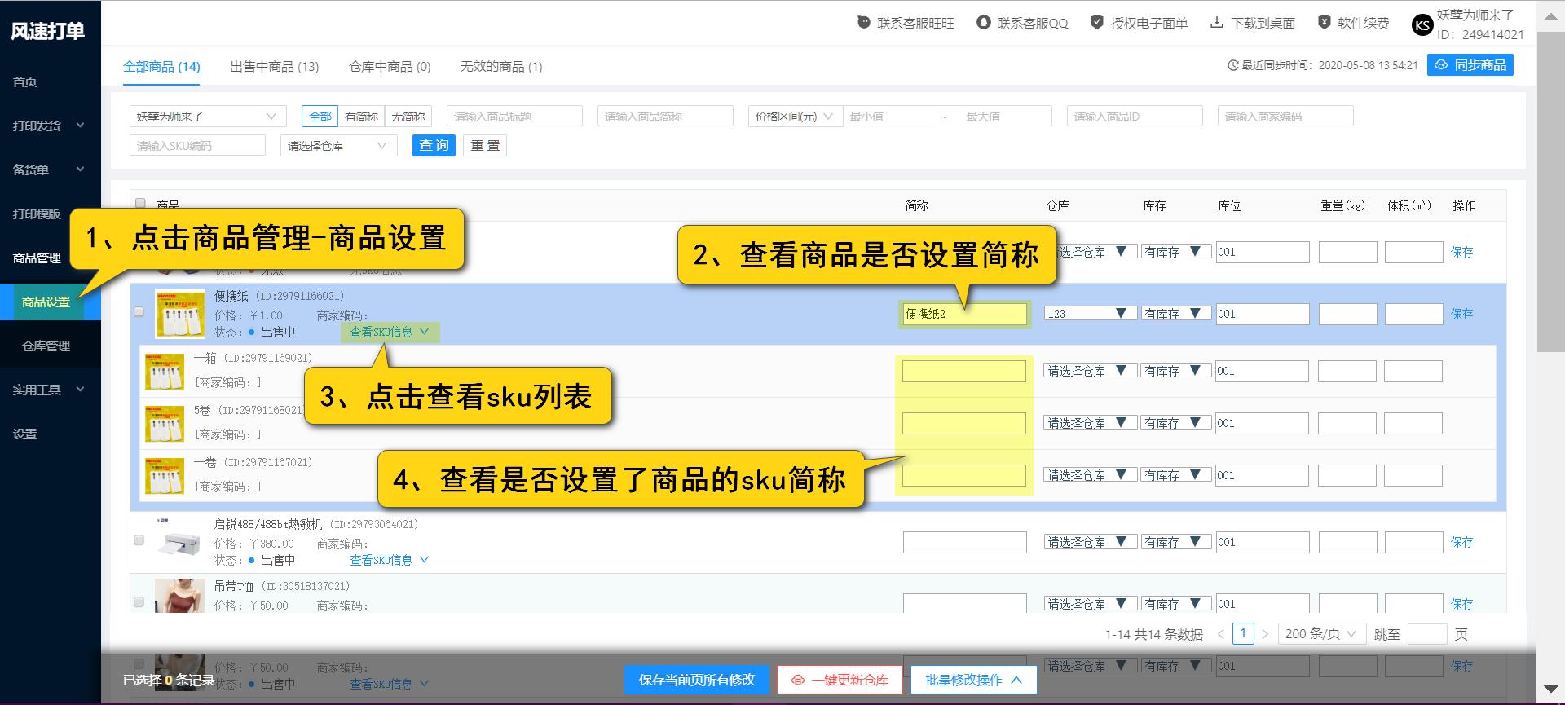Click the 查询 search button

point(434,146)
